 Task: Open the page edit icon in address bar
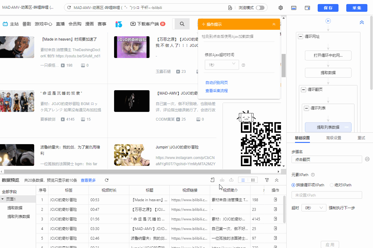230,8
